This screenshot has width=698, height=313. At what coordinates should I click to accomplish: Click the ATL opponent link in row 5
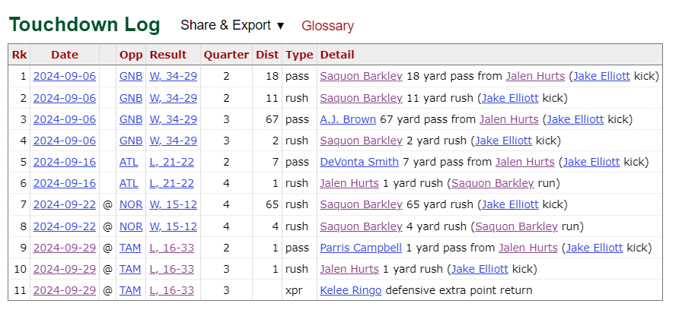click(x=129, y=162)
